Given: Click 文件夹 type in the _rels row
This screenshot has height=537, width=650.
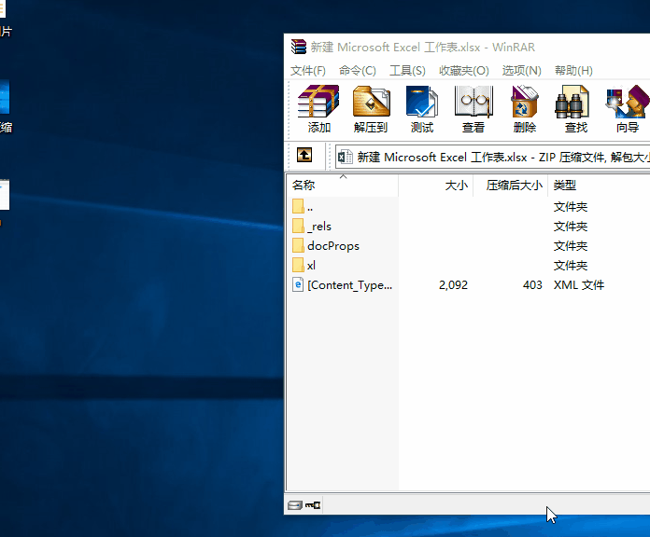Looking at the screenshot, I should (571, 227).
